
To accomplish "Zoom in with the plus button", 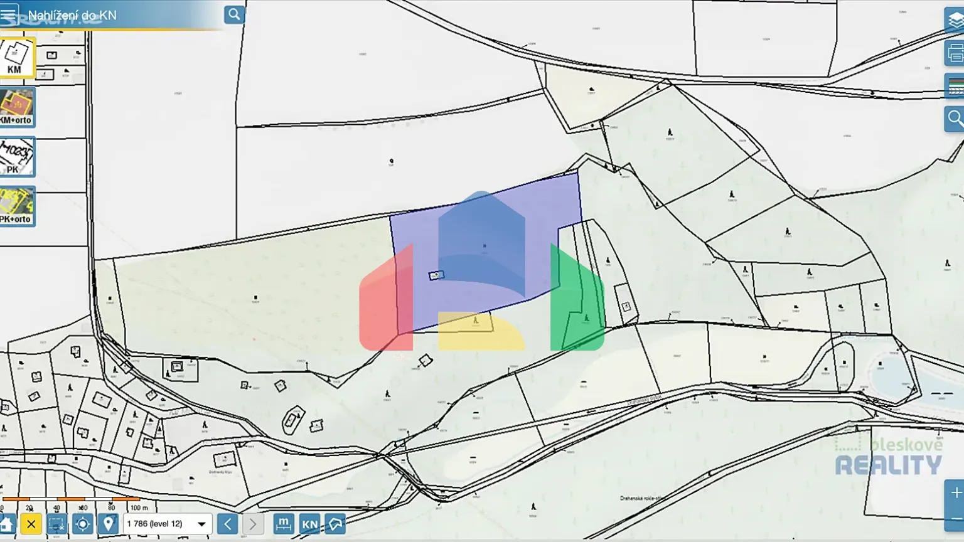I will point(955,493).
